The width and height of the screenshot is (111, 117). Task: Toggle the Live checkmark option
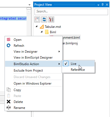tap(66, 63)
